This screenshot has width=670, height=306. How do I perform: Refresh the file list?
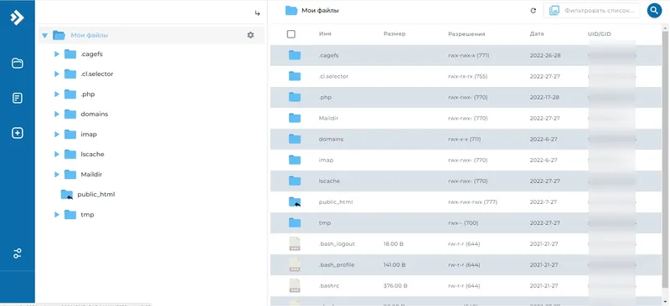[533, 11]
